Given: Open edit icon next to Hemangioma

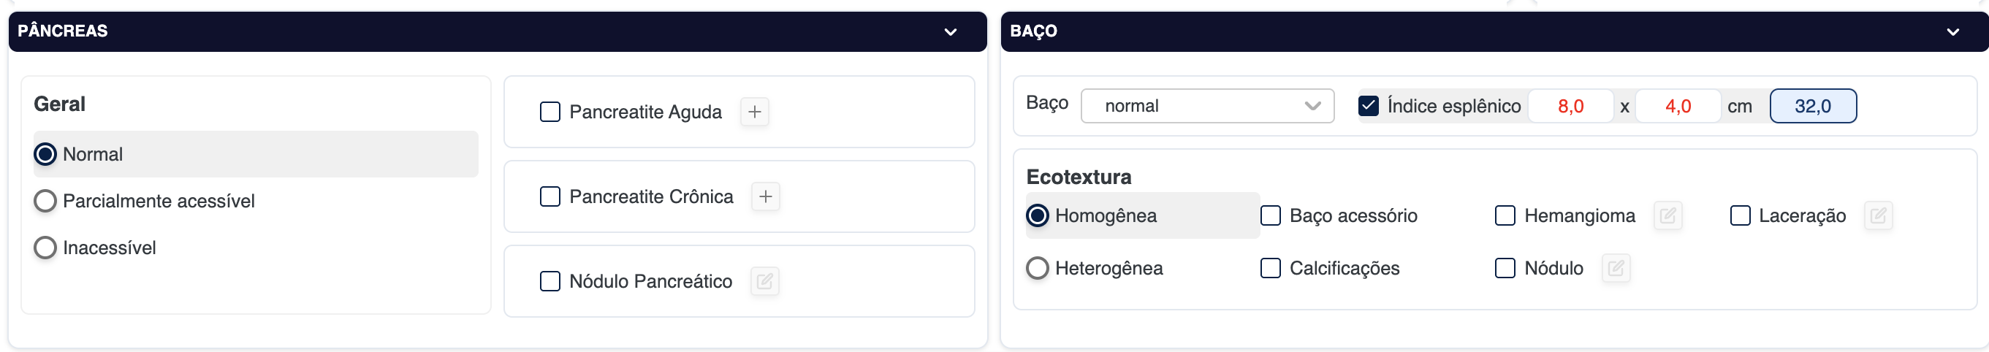Looking at the screenshot, I should pyautogui.click(x=1667, y=216).
